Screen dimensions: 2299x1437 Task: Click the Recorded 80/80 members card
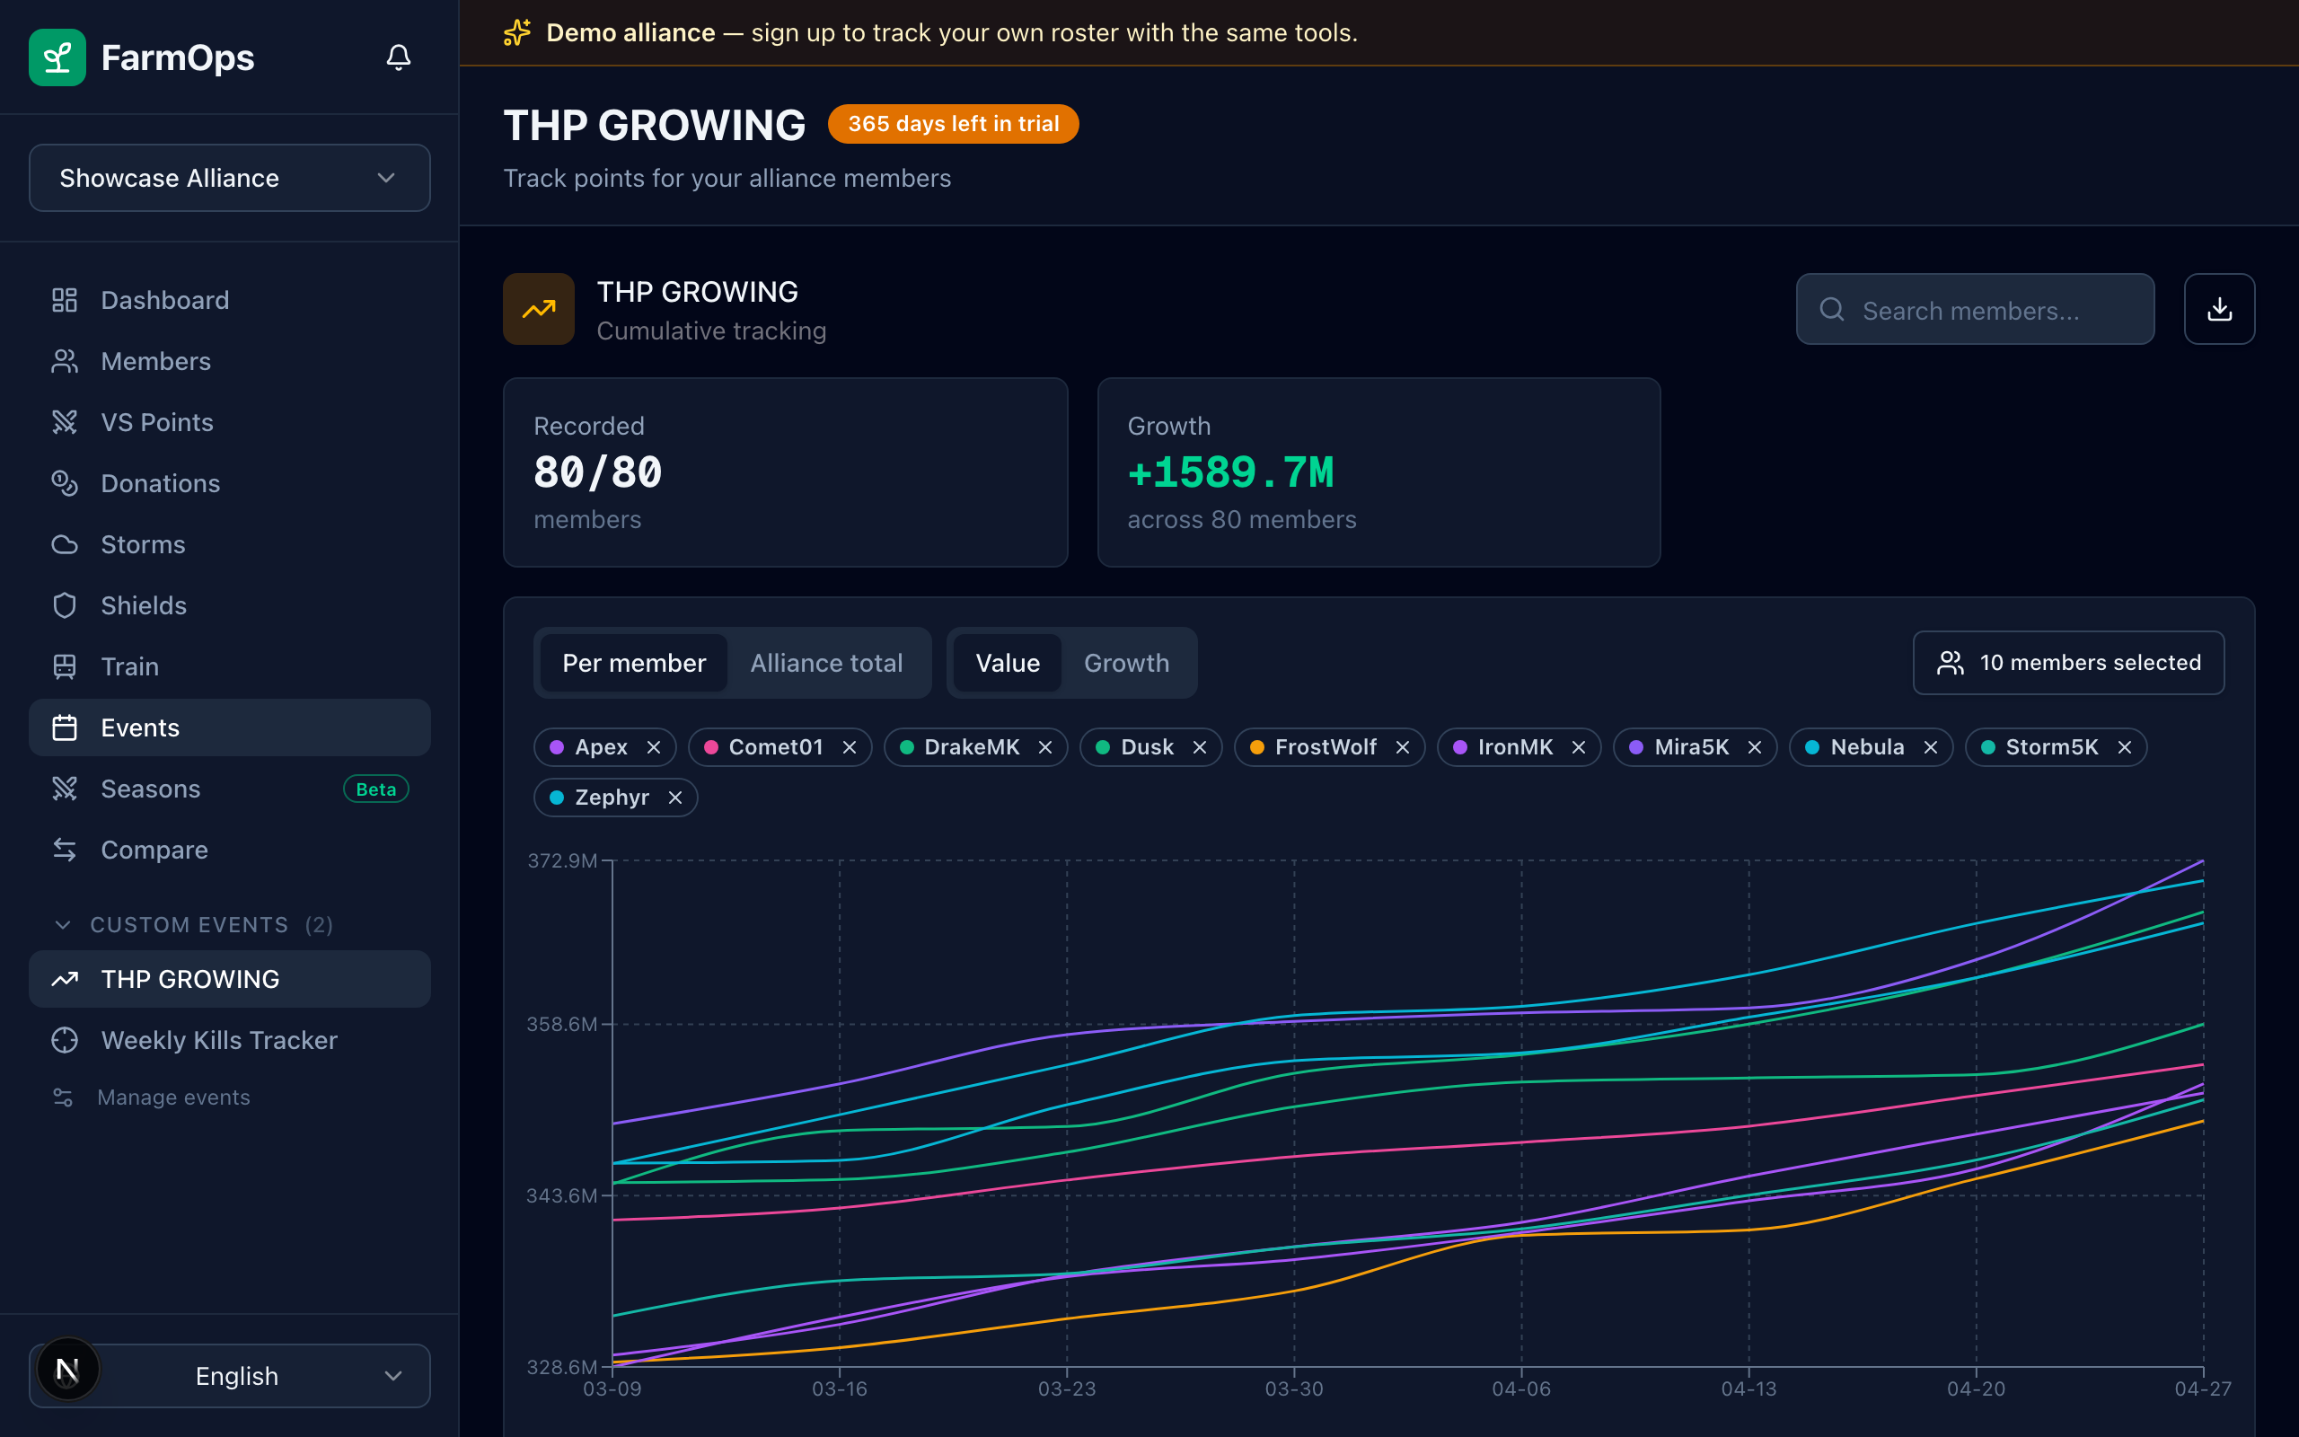point(786,472)
